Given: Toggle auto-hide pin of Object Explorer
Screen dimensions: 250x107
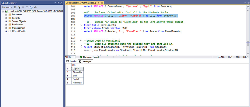Looking at the screenshot, I should (58, 2).
